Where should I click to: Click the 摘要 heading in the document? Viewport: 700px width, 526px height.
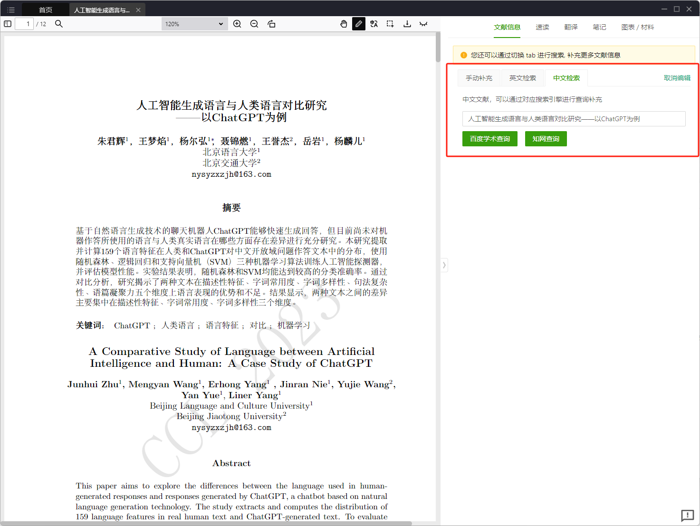pos(231,208)
